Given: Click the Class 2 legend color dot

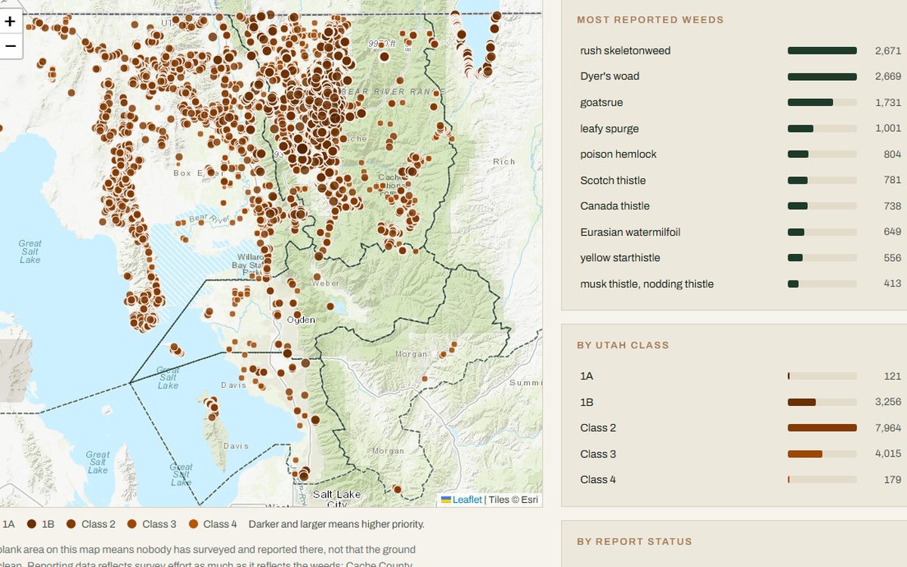Looking at the screenshot, I should click(71, 524).
